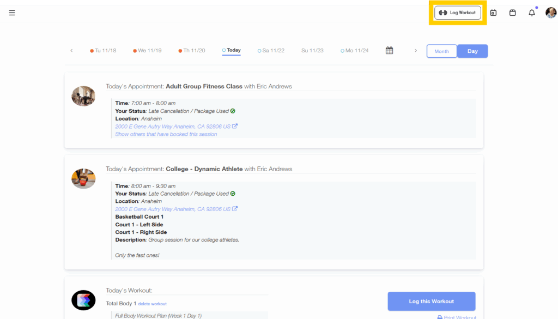This screenshot has width=558, height=319.
Task: Click the 8:00 am - 9:30 am time
Action: [x=153, y=186]
